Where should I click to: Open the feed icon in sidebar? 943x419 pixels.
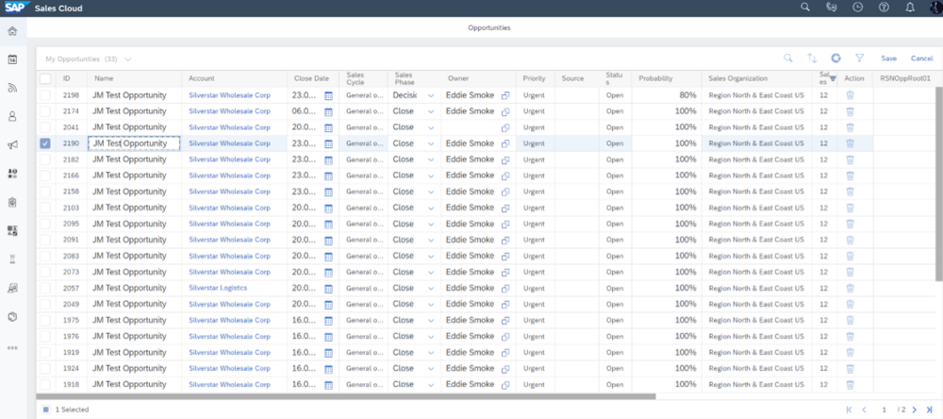coord(12,88)
